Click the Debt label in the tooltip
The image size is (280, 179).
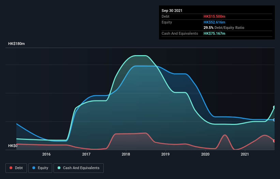[x=165, y=16]
